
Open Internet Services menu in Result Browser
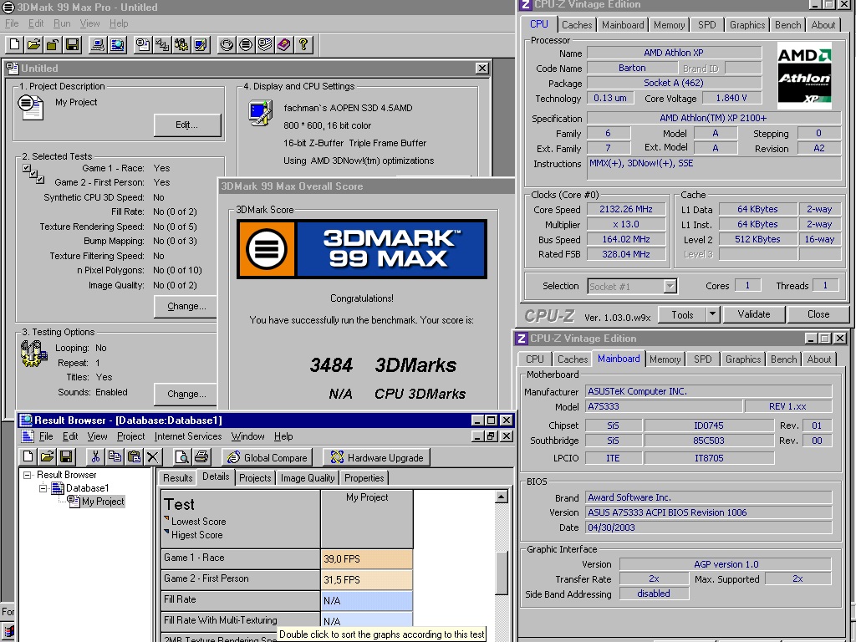188,436
